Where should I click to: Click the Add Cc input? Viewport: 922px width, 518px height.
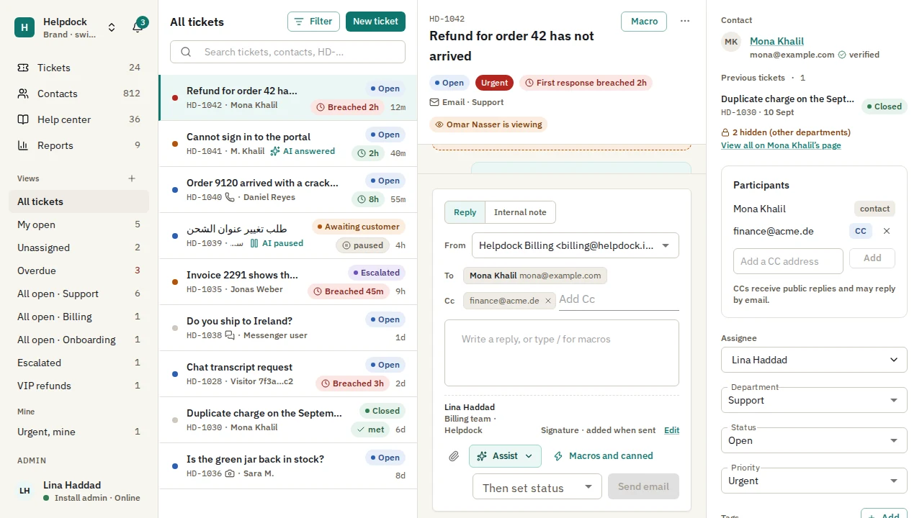[619, 299]
